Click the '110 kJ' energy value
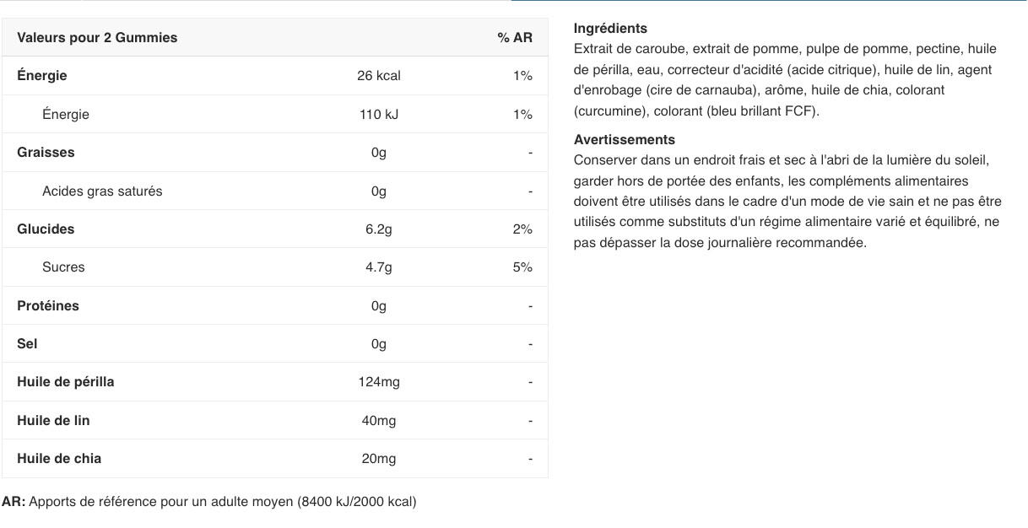 (x=379, y=115)
